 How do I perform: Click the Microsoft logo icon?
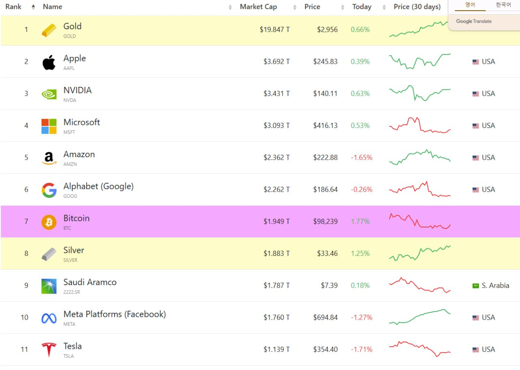(49, 126)
